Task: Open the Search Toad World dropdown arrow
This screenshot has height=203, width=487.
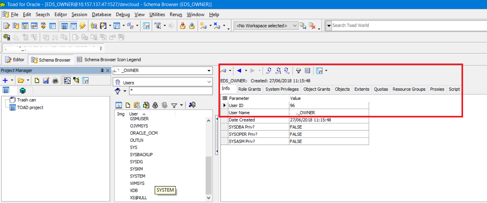Action: coord(329,26)
